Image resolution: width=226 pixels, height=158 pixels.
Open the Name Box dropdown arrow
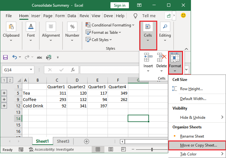[31, 70]
